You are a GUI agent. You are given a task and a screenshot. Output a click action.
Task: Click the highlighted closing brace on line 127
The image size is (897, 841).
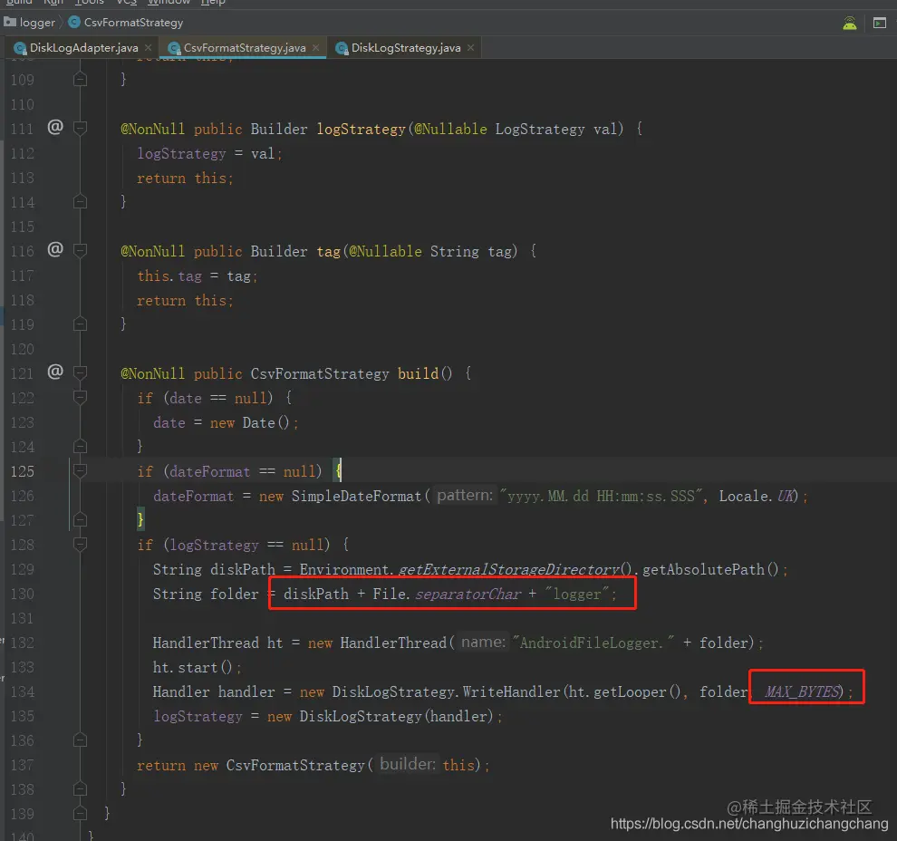[140, 519]
